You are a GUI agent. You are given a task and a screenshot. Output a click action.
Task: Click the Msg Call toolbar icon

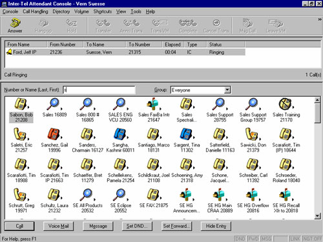(x=247, y=25)
